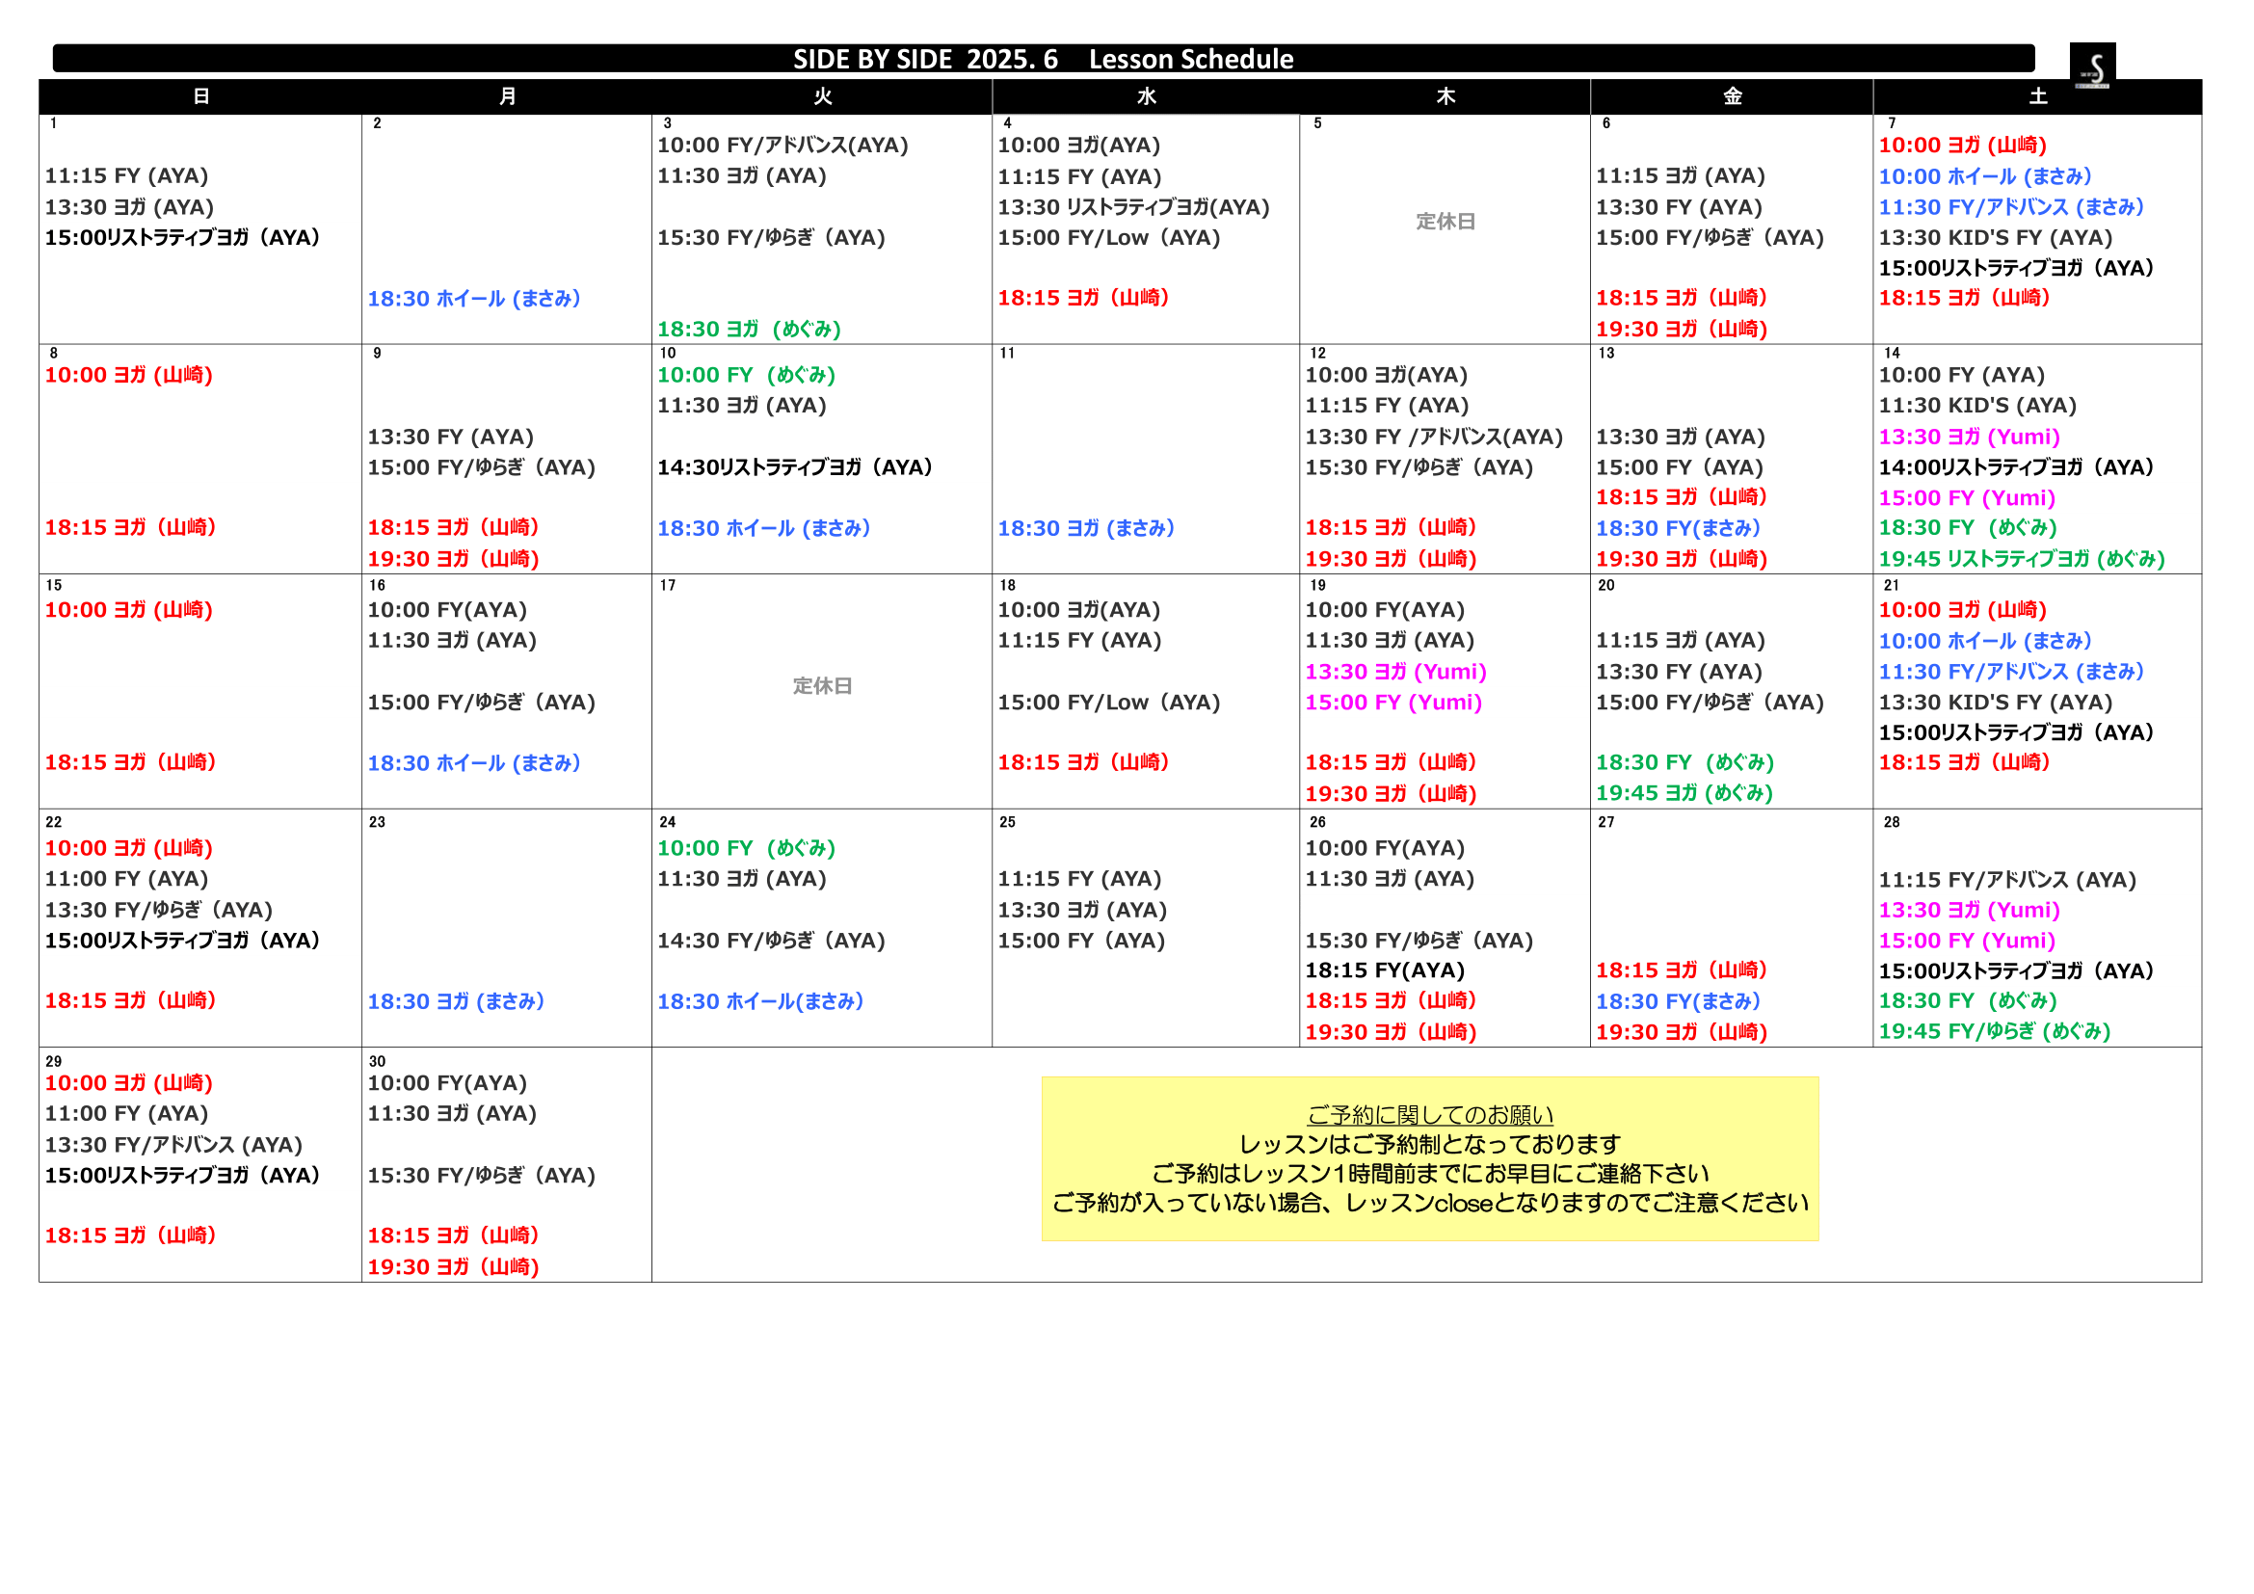The width and height of the screenshot is (2254, 1594).
Task: Select the 'レッスンはご予約制となっております' notice line
Action: click(1430, 1145)
